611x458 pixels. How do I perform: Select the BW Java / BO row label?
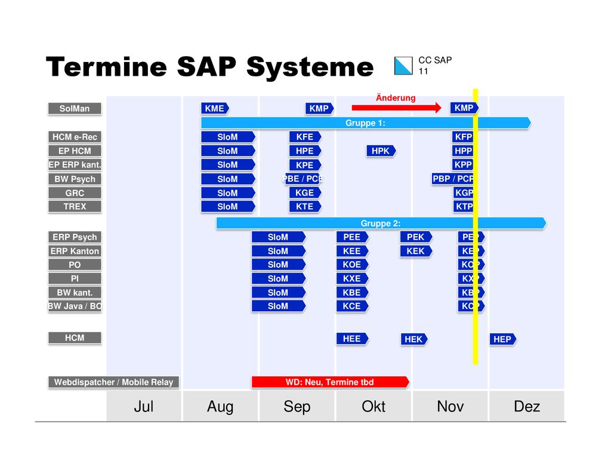click(x=75, y=306)
